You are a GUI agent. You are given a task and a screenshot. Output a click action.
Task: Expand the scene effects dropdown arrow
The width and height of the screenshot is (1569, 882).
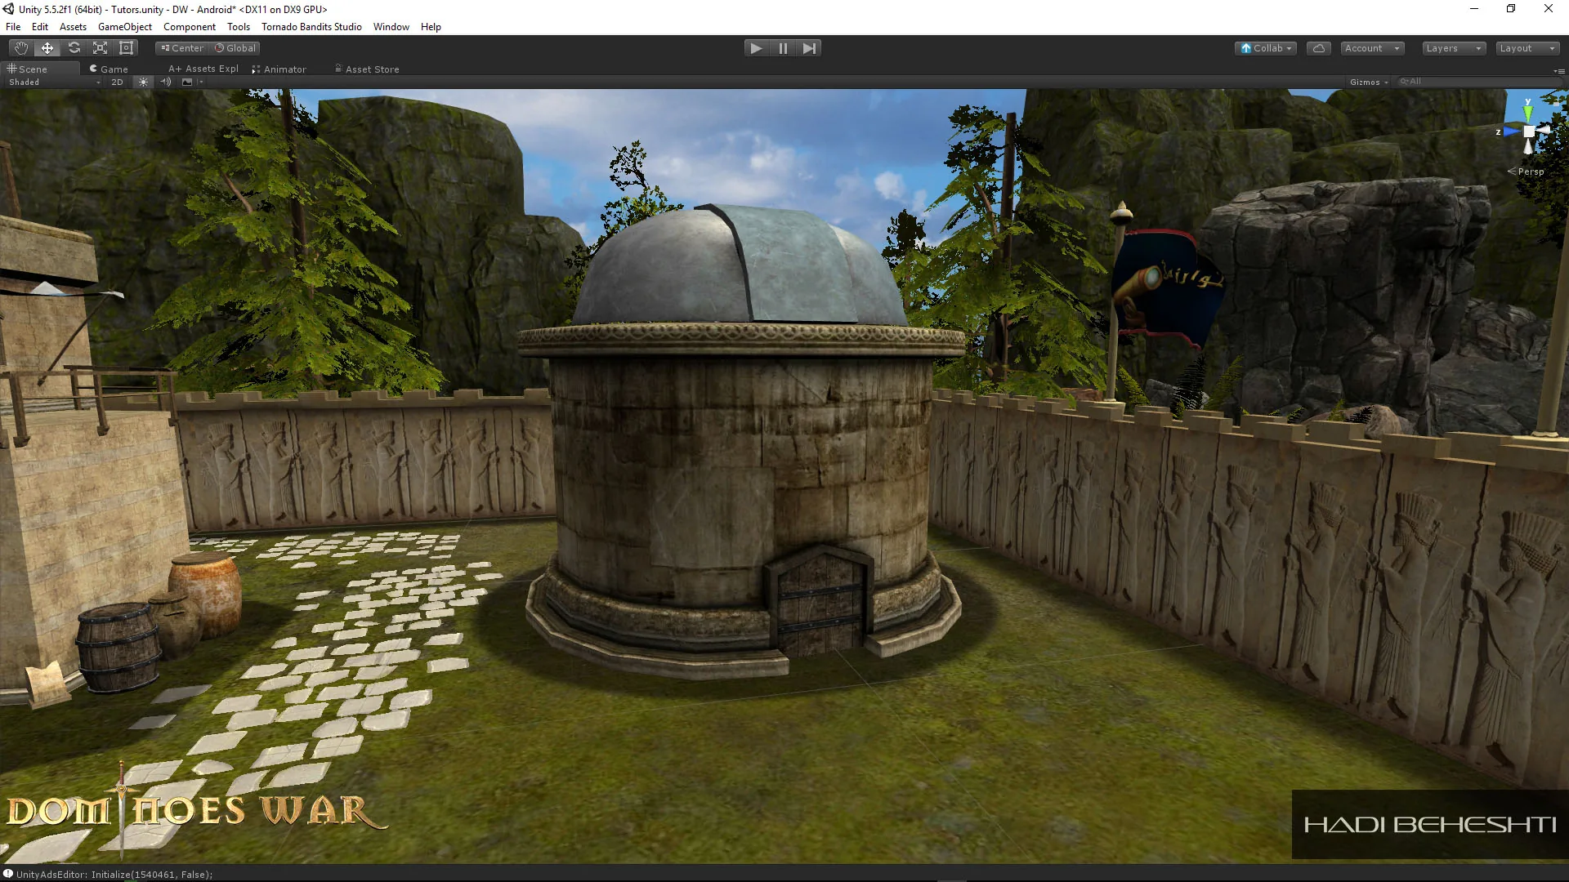[x=200, y=82]
